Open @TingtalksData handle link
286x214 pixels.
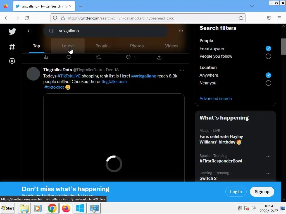(x=87, y=70)
